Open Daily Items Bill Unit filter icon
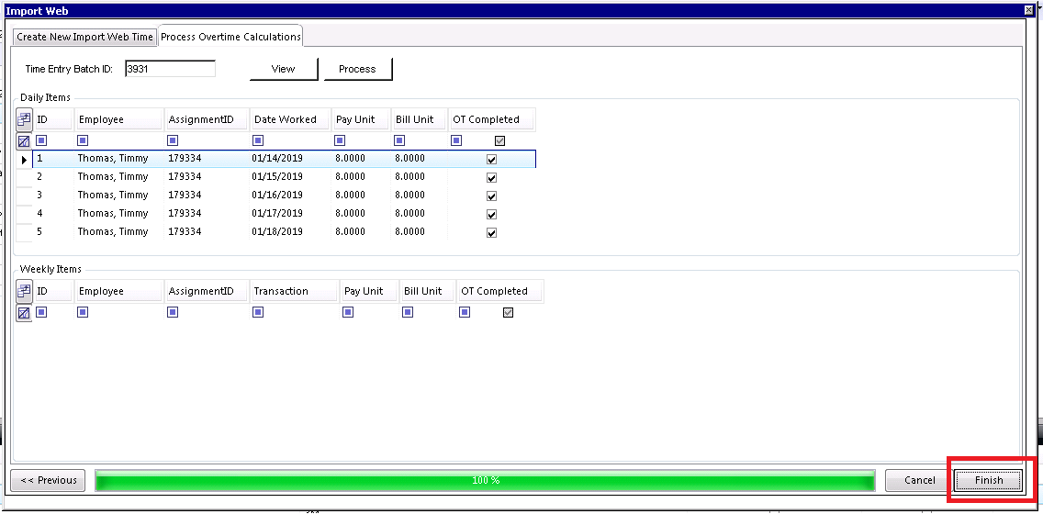 pos(399,140)
